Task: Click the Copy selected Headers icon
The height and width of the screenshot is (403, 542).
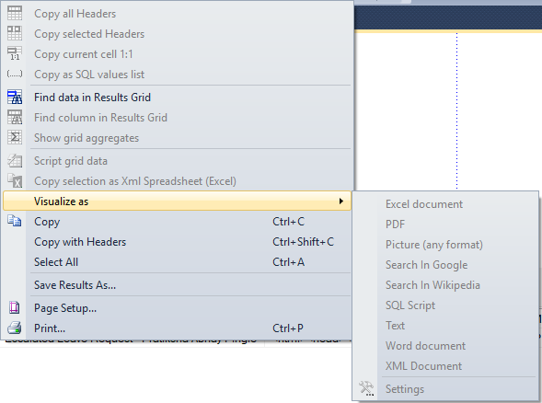Action: click(15, 33)
